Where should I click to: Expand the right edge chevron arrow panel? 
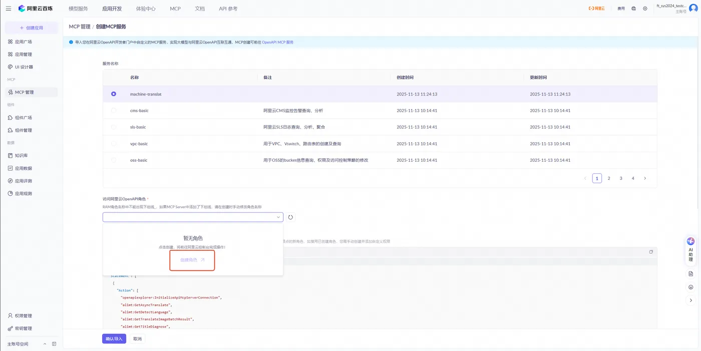click(691, 300)
